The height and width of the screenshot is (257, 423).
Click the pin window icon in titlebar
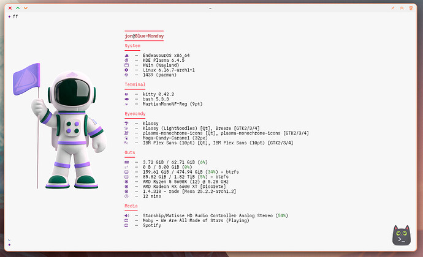[x=393, y=8]
